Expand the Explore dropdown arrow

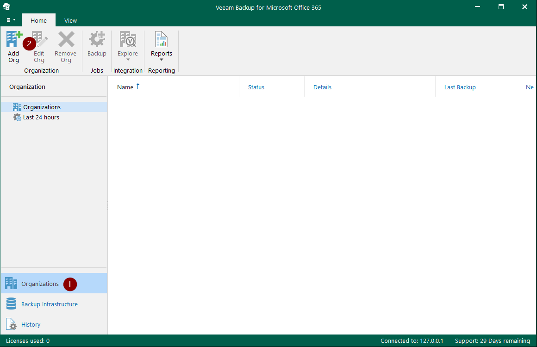(x=128, y=60)
